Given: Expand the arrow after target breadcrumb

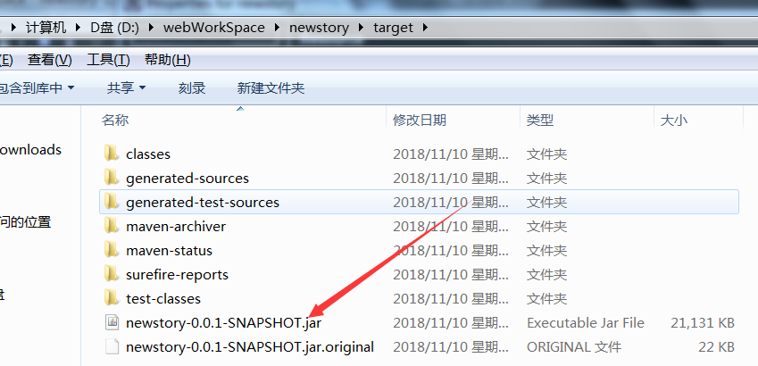Looking at the screenshot, I should (425, 28).
